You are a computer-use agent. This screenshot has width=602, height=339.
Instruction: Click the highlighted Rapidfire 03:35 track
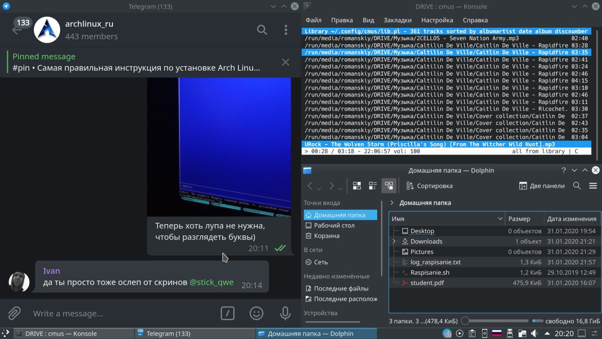pos(446,53)
